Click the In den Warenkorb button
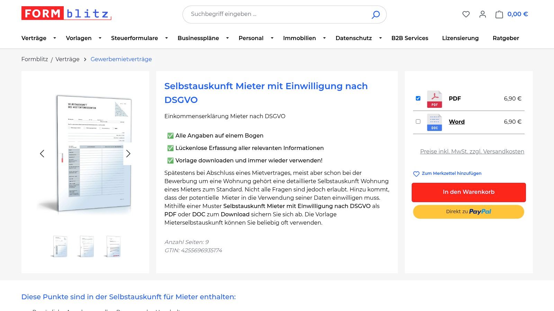The height and width of the screenshot is (311, 554). [x=468, y=192]
